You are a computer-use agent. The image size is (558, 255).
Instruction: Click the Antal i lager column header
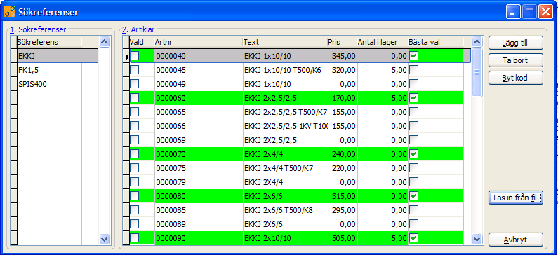point(383,42)
